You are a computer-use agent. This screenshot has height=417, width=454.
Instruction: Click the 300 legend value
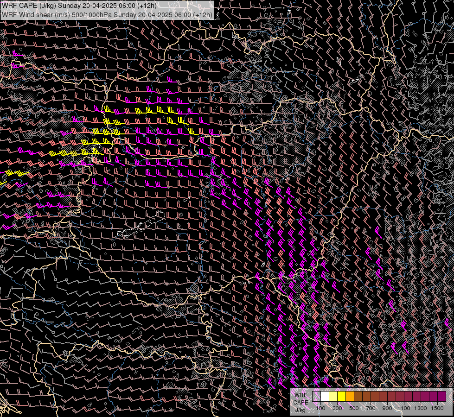point(337,408)
